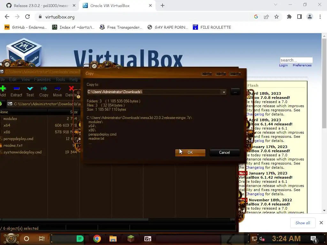Click the VirtualBox site search box
The height and width of the screenshot is (245, 327).
tap(296, 60)
